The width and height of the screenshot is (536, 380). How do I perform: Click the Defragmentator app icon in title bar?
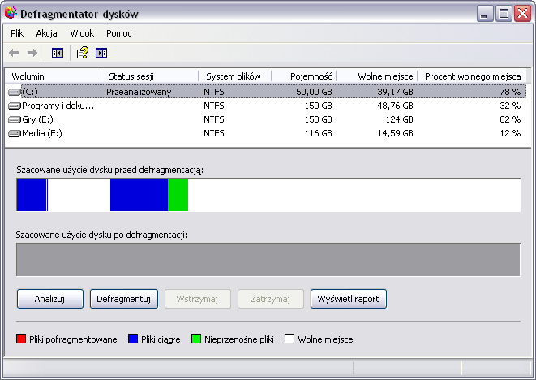(11, 13)
